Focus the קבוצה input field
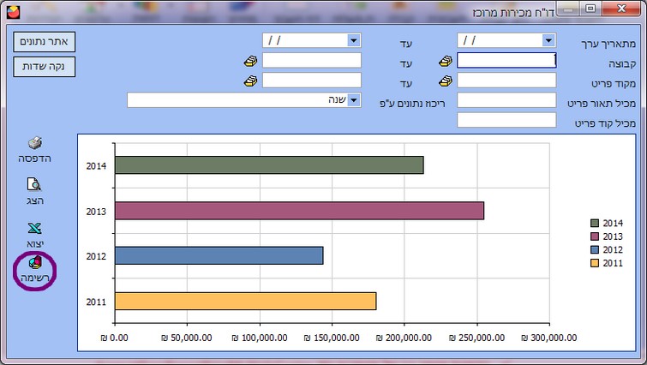 [506, 61]
